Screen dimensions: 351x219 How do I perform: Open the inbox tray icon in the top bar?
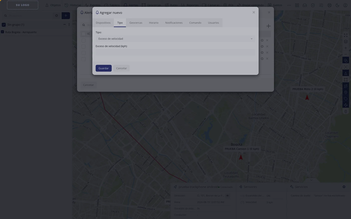pos(305,5)
